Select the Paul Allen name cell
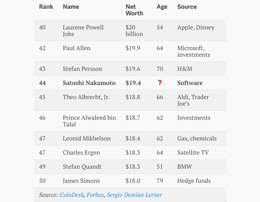 (x=77, y=48)
